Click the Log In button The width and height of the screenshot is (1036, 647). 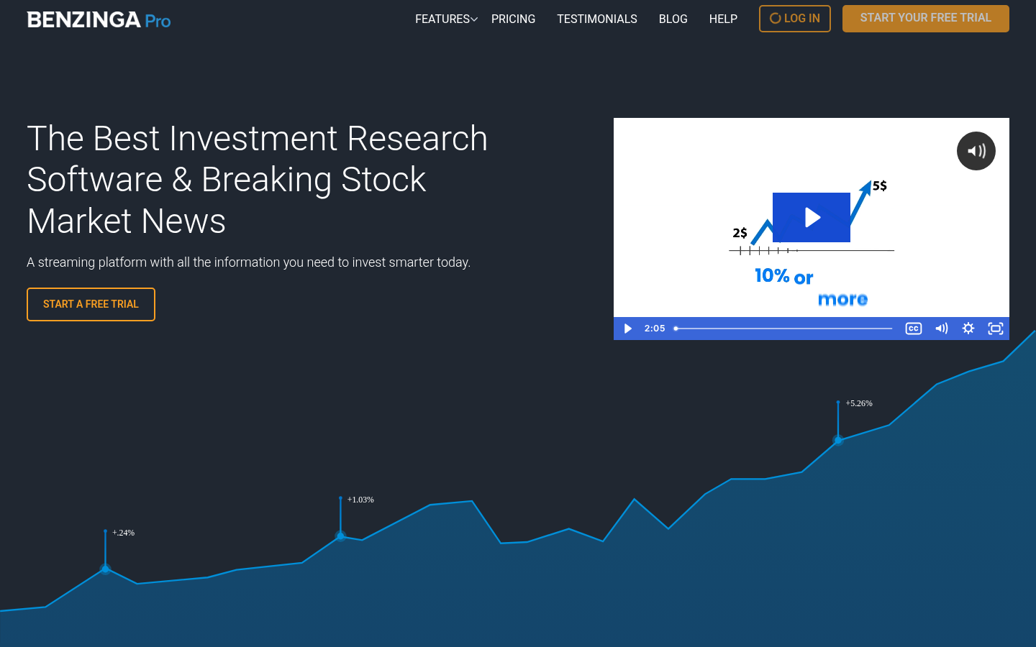coord(795,19)
